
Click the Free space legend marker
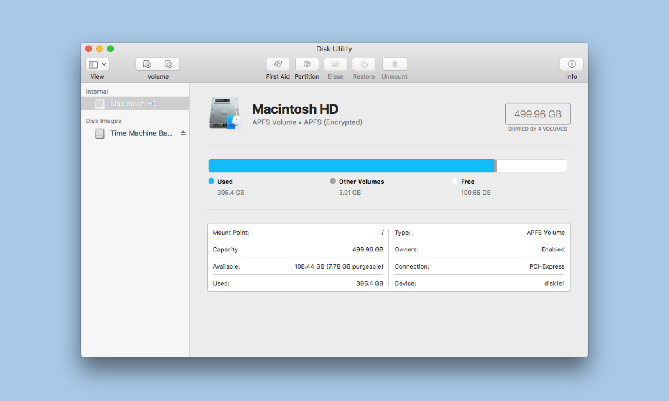point(455,181)
